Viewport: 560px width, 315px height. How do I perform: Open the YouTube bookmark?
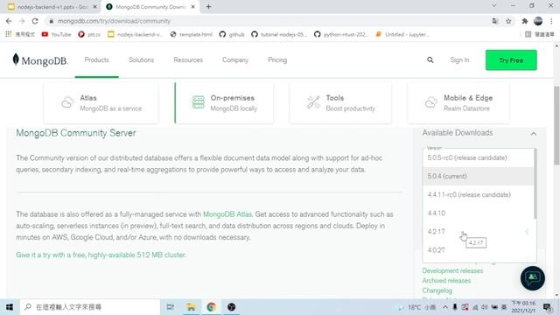click(56, 34)
